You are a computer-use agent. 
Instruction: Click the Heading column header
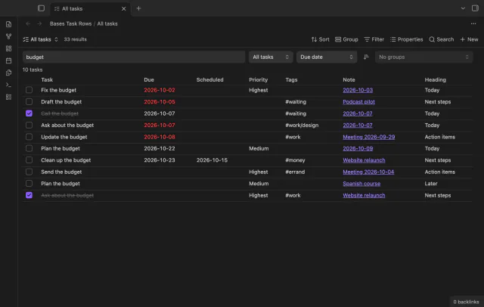coord(436,79)
